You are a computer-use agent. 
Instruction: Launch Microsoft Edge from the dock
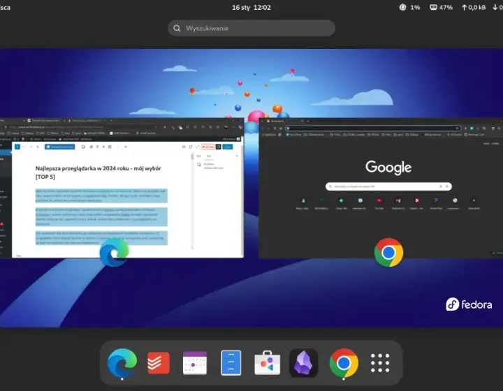[x=122, y=362]
